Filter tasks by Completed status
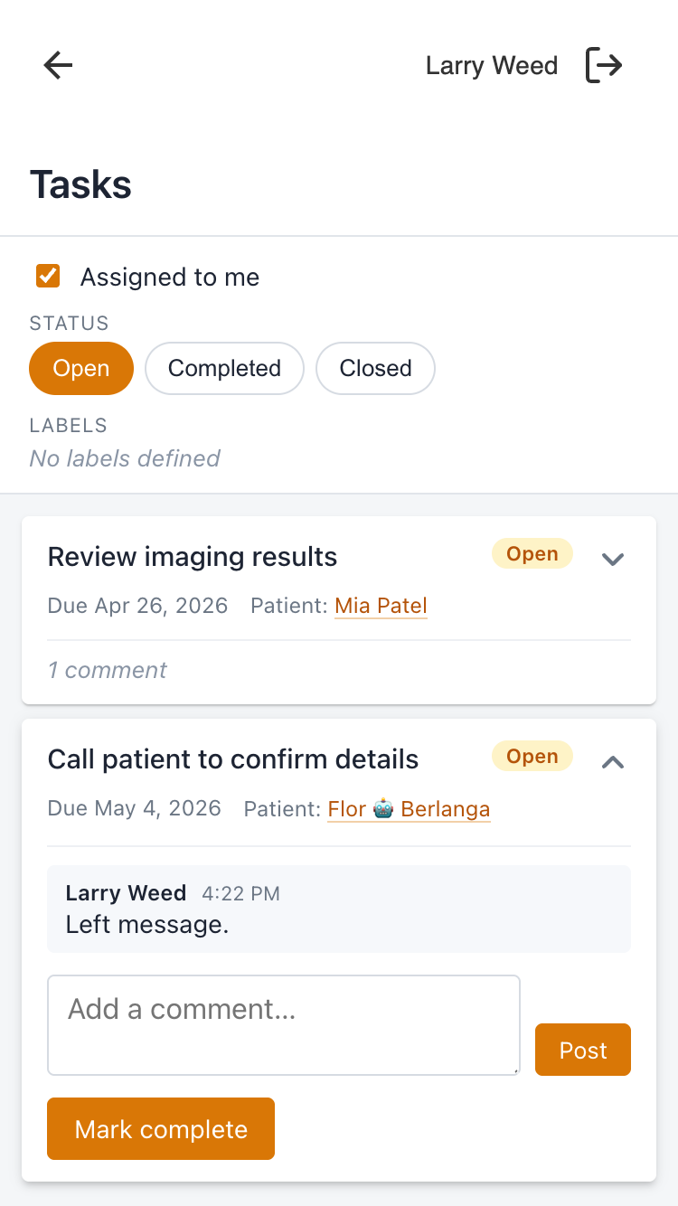This screenshot has width=678, height=1206. pyautogui.click(x=224, y=369)
